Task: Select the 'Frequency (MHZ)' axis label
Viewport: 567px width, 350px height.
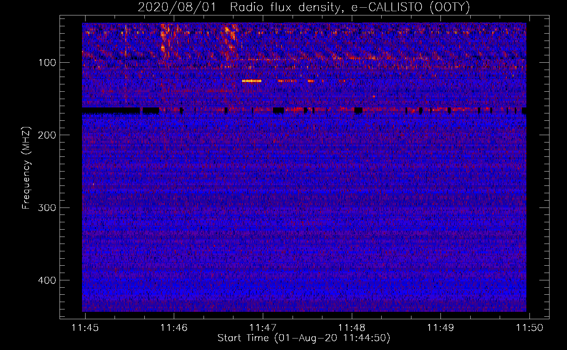Action: [26, 168]
